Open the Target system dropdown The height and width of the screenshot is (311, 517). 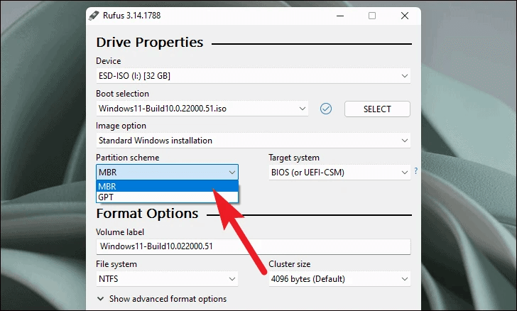click(x=337, y=172)
